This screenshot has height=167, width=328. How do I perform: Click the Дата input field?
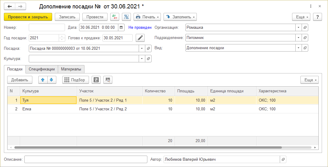click(x=99, y=27)
